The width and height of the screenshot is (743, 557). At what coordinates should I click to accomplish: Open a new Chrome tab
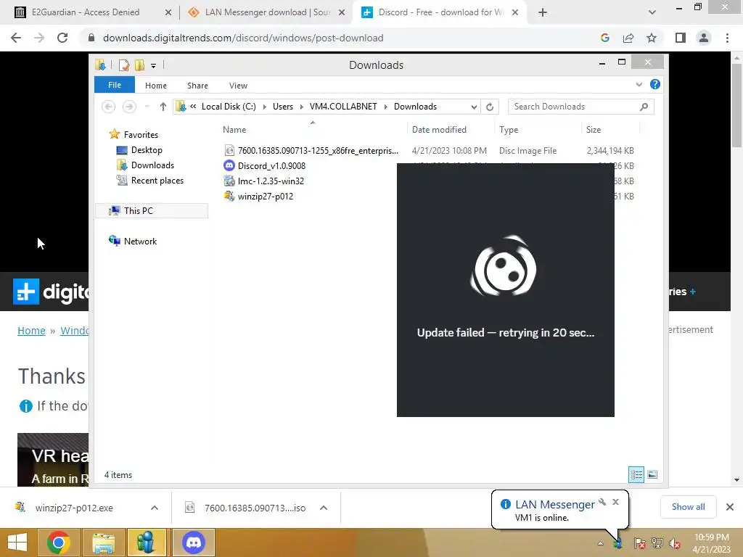coord(543,12)
